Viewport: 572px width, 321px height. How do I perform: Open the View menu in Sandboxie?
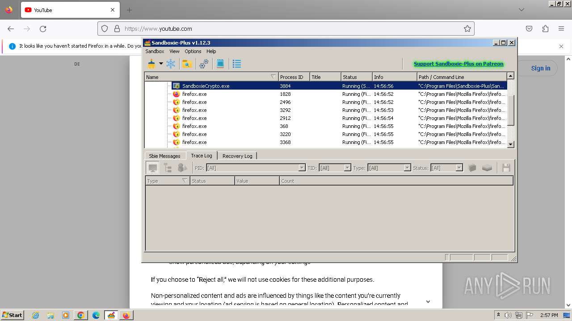click(x=174, y=51)
